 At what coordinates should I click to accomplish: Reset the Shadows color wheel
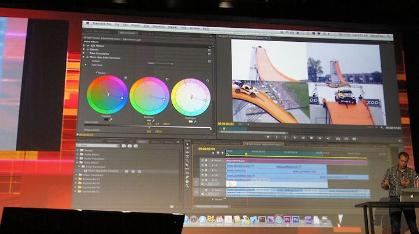tap(126, 78)
